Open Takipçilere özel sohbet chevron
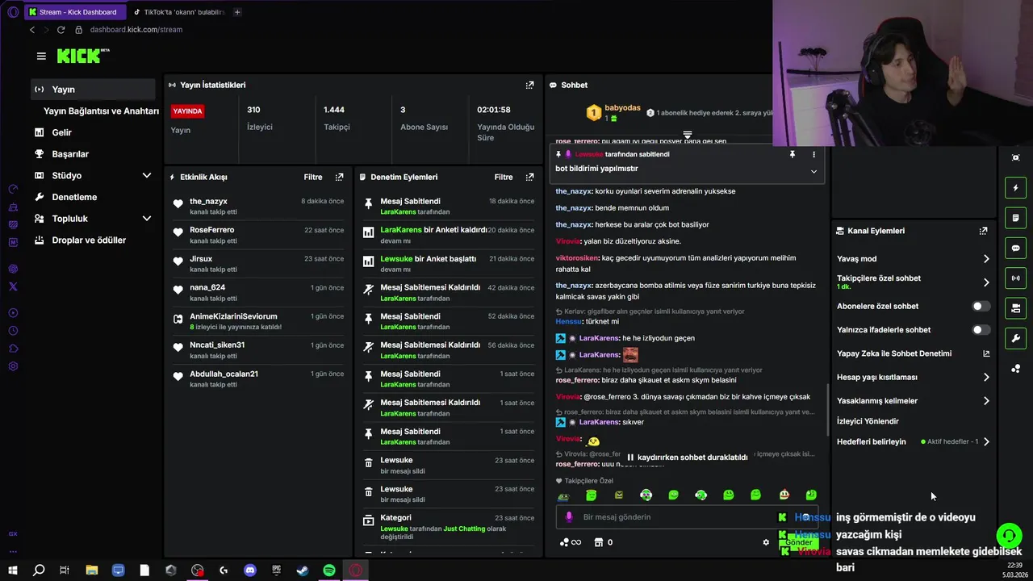The image size is (1033, 581). 986,282
